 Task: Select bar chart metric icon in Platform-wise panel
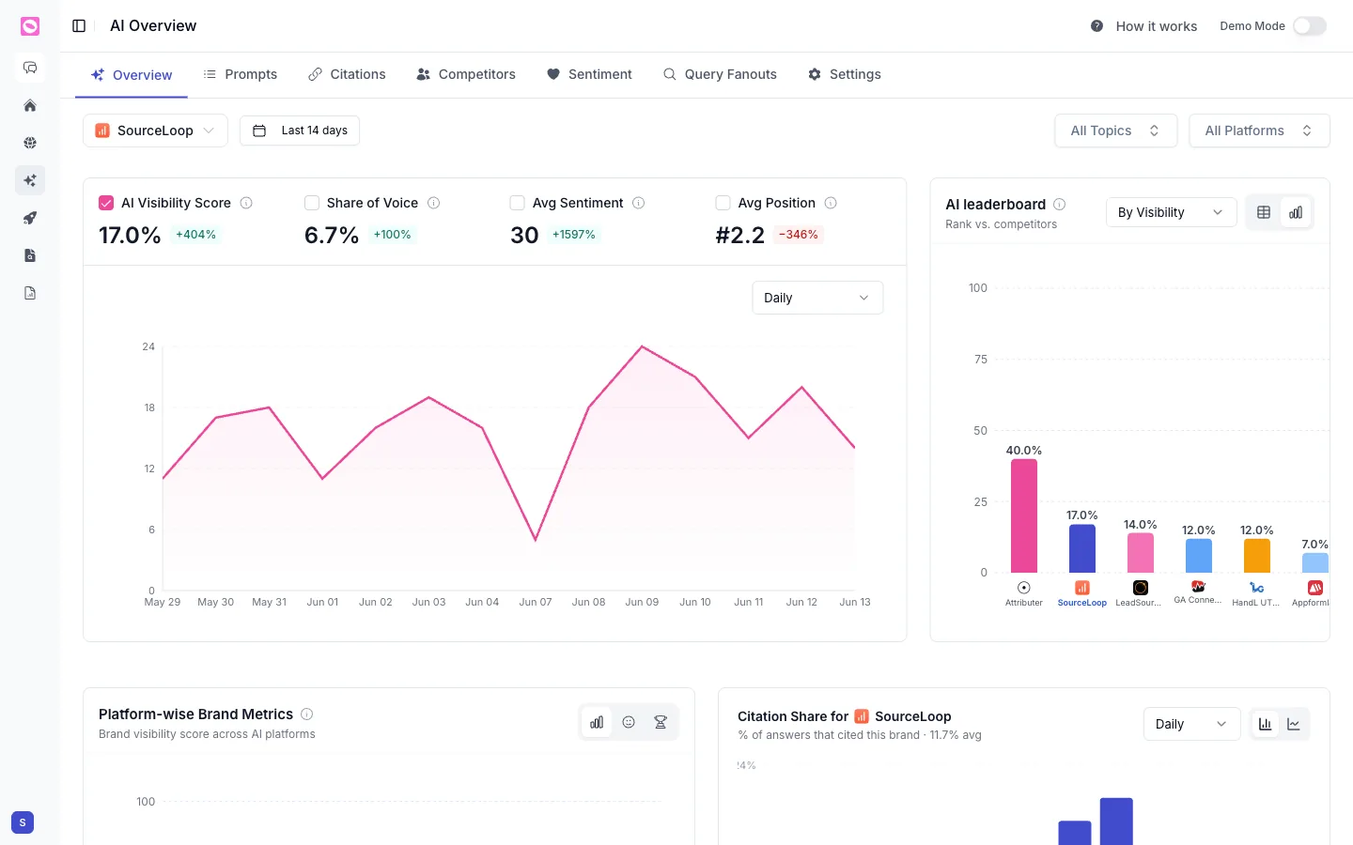(x=597, y=722)
